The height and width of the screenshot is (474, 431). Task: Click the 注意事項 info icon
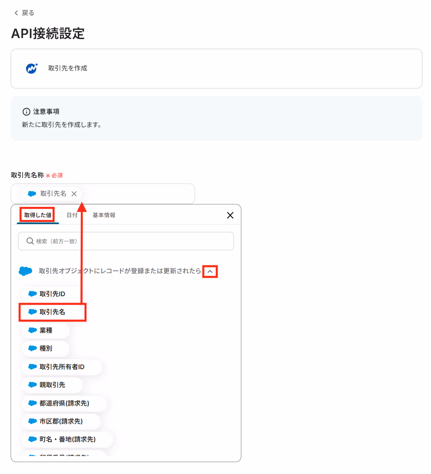[26, 112]
